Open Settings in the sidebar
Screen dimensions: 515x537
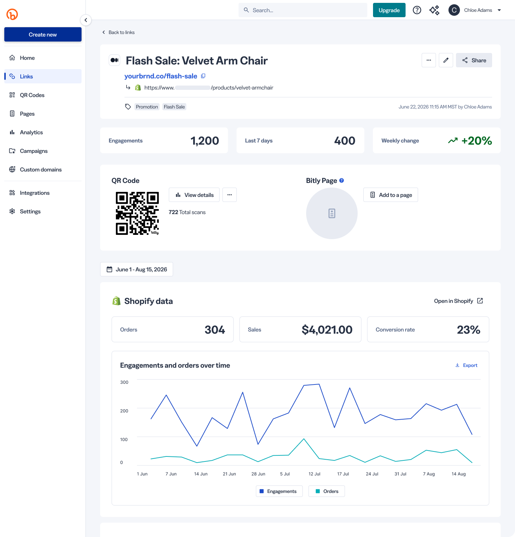point(43,211)
